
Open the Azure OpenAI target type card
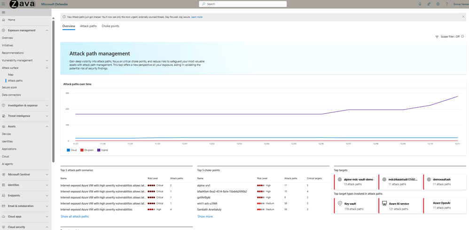pyautogui.click(x=445, y=206)
